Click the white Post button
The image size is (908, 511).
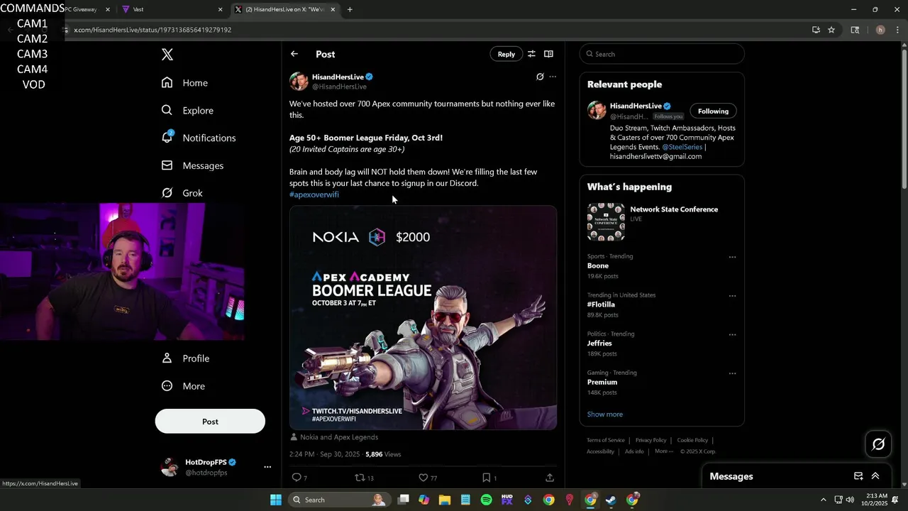click(210, 422)
